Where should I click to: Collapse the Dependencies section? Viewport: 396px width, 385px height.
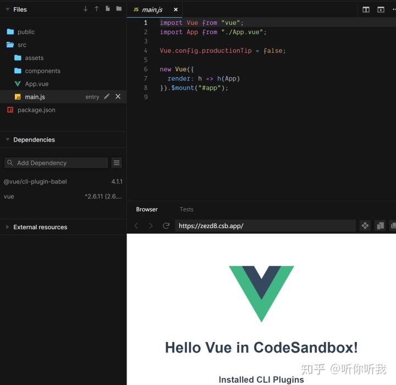(x=8, y=140)
